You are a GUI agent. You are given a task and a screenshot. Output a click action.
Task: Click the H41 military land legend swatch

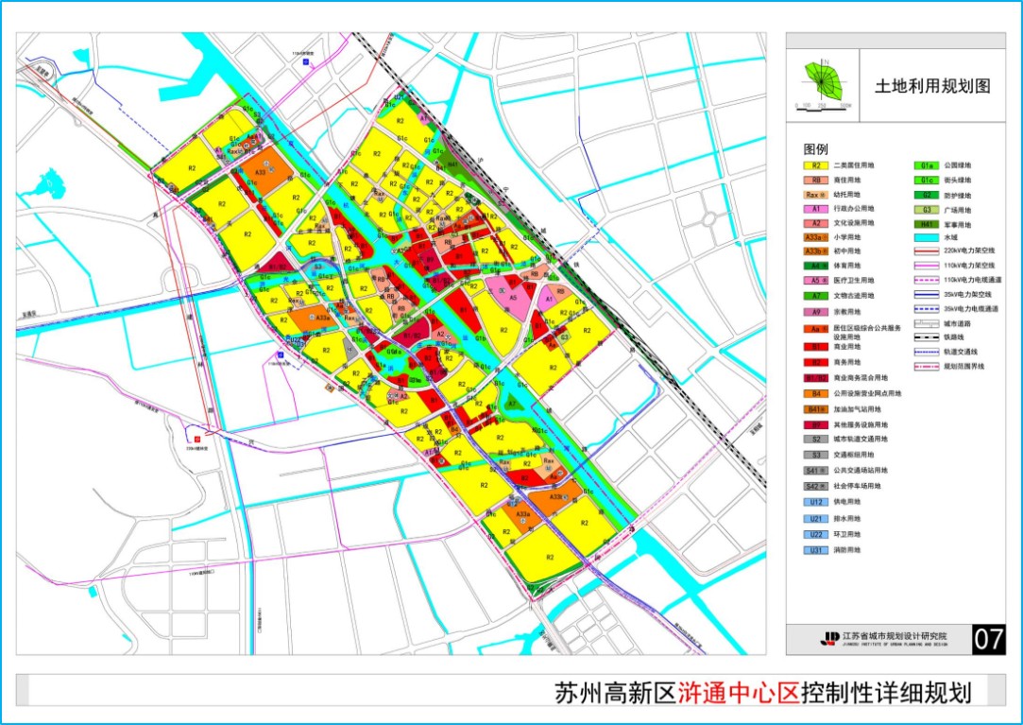click(927, 224)
